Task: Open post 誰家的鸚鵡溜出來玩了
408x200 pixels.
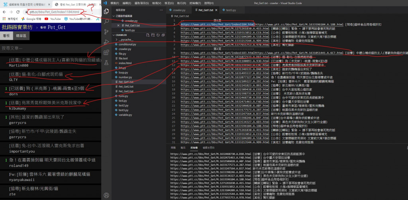Action: point(36,117)
